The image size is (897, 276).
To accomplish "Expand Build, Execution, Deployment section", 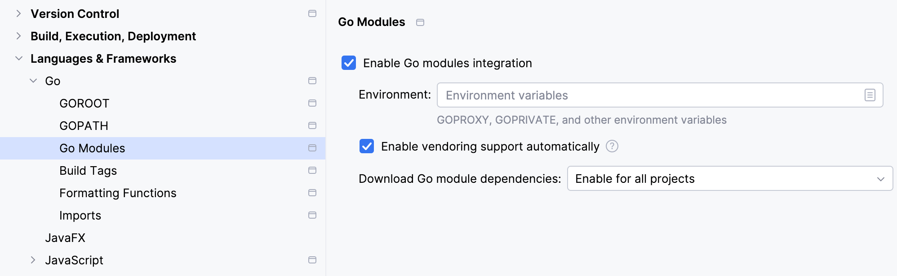I will pyautogui.click(x=18, y=36).
